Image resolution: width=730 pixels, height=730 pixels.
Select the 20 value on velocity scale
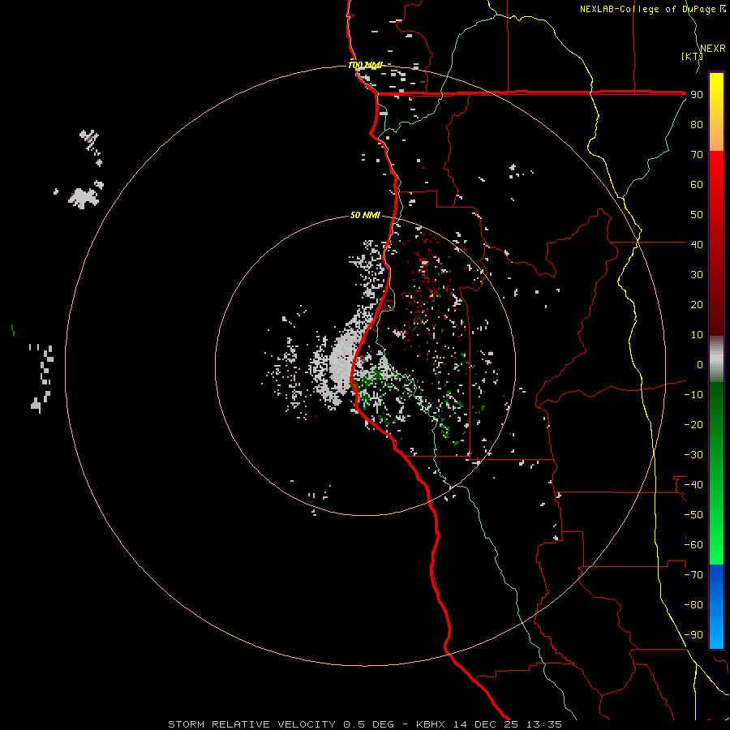click(697, 305)
